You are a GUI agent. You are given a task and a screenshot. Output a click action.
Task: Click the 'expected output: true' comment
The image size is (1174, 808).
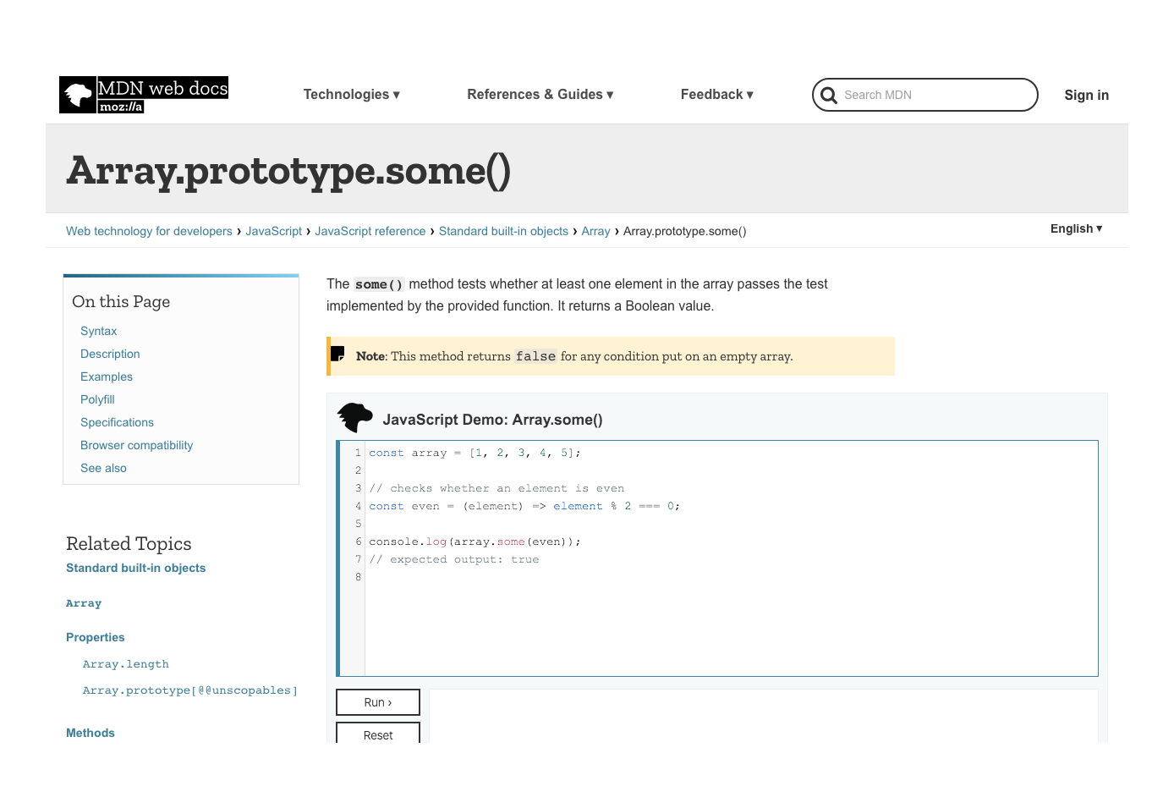(x=454, y=559)
